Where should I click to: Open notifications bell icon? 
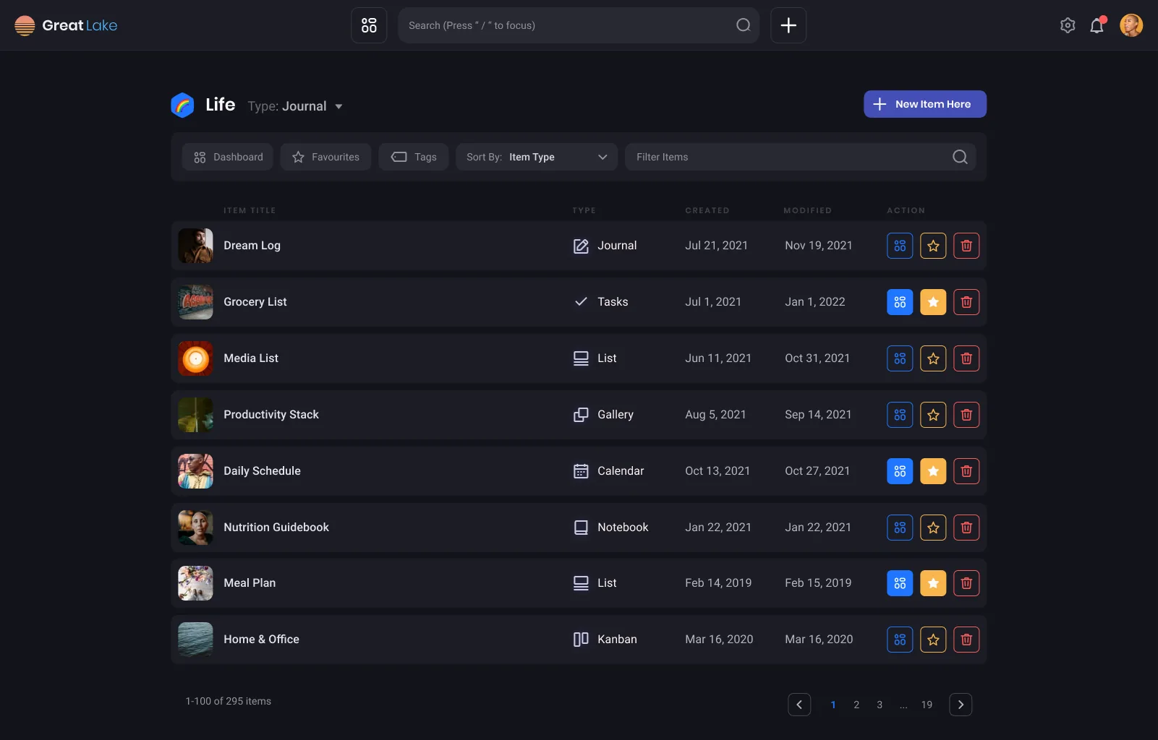[x=1097, y=25]
